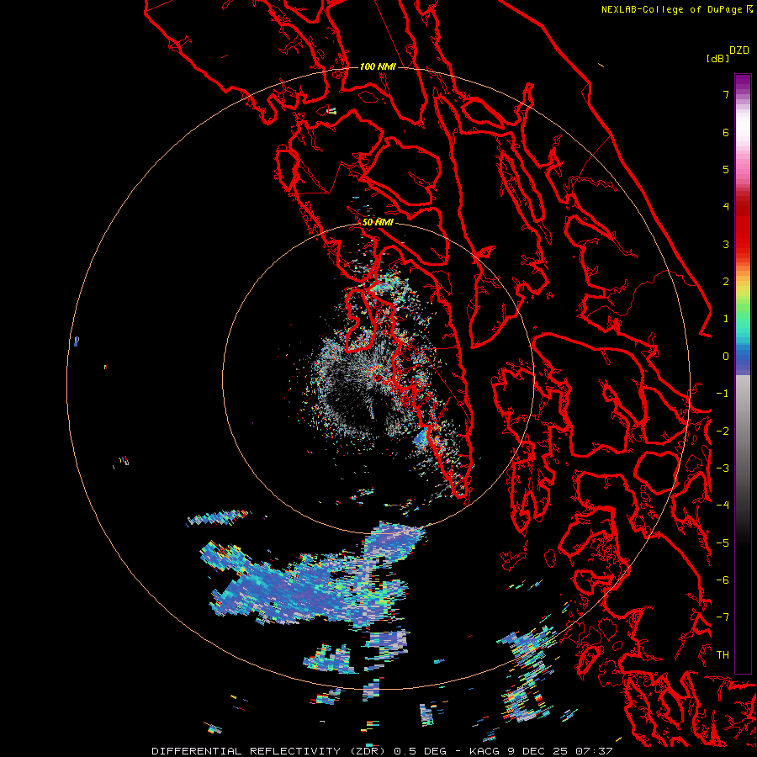Select the -2 value on the scale

click(x=723, y=431)
